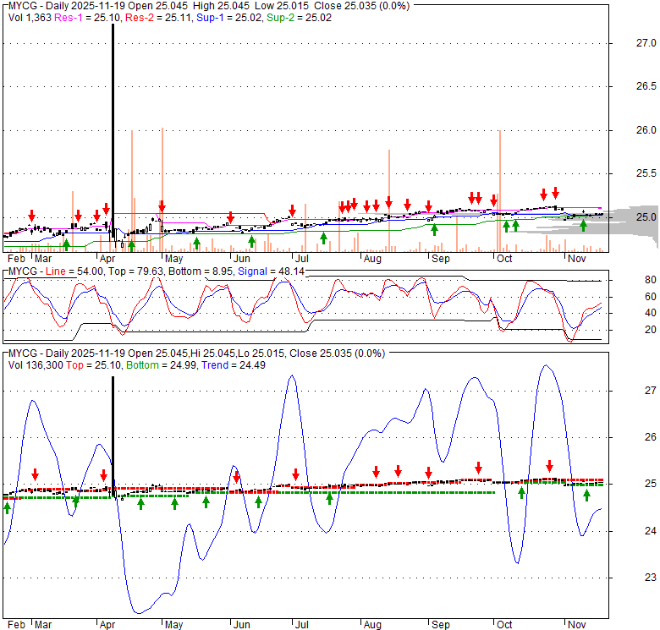The image size is (660, 630).
Task: Click the green up arrow in early July on the top chart
Action: pyautogui.click(x=323, y=238)
